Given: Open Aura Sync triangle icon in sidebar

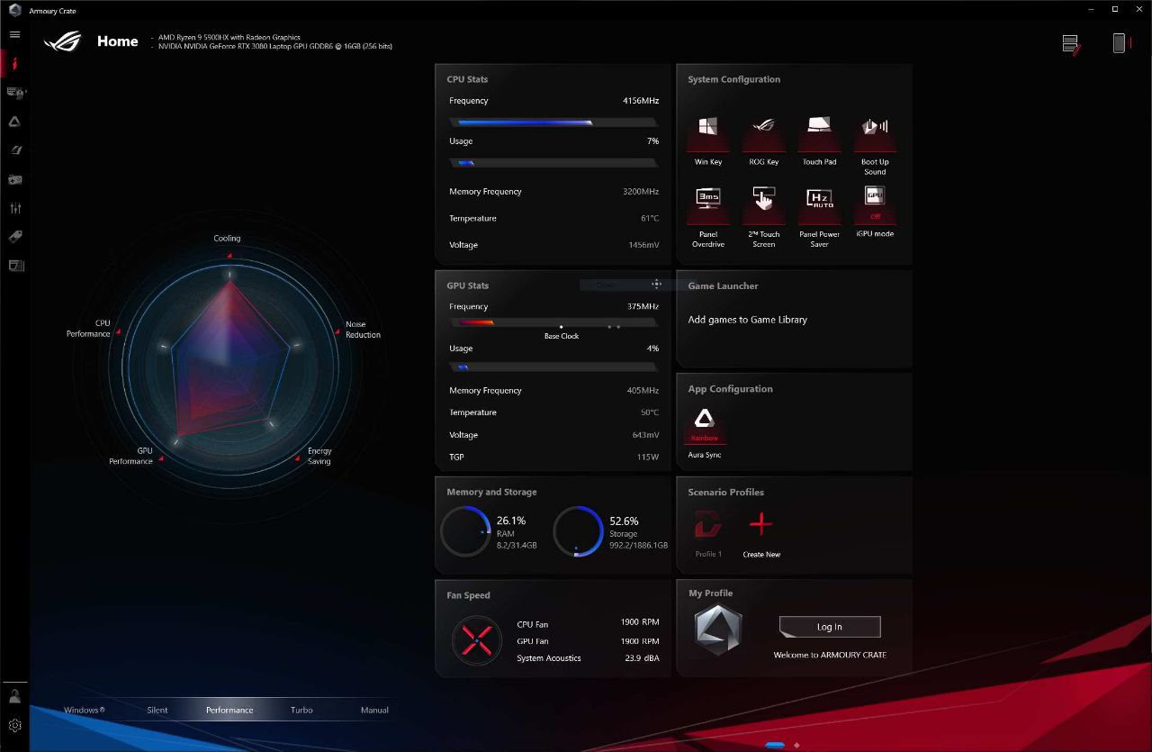Looking at the screenshot, I should (x=14, y=122).
